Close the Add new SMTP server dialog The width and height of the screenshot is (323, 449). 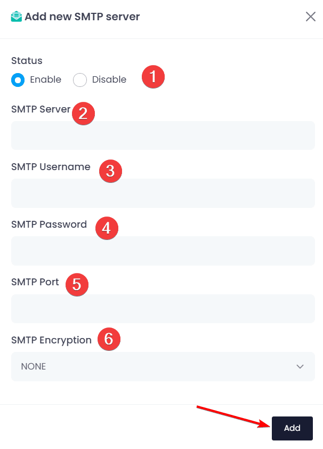point(310,17)
